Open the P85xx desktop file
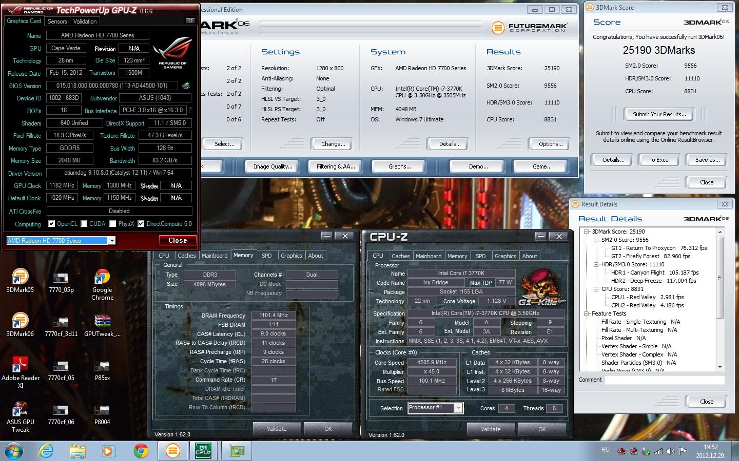Image resolution: width=739 pixels, height=461 pixels. click(102, 370)
